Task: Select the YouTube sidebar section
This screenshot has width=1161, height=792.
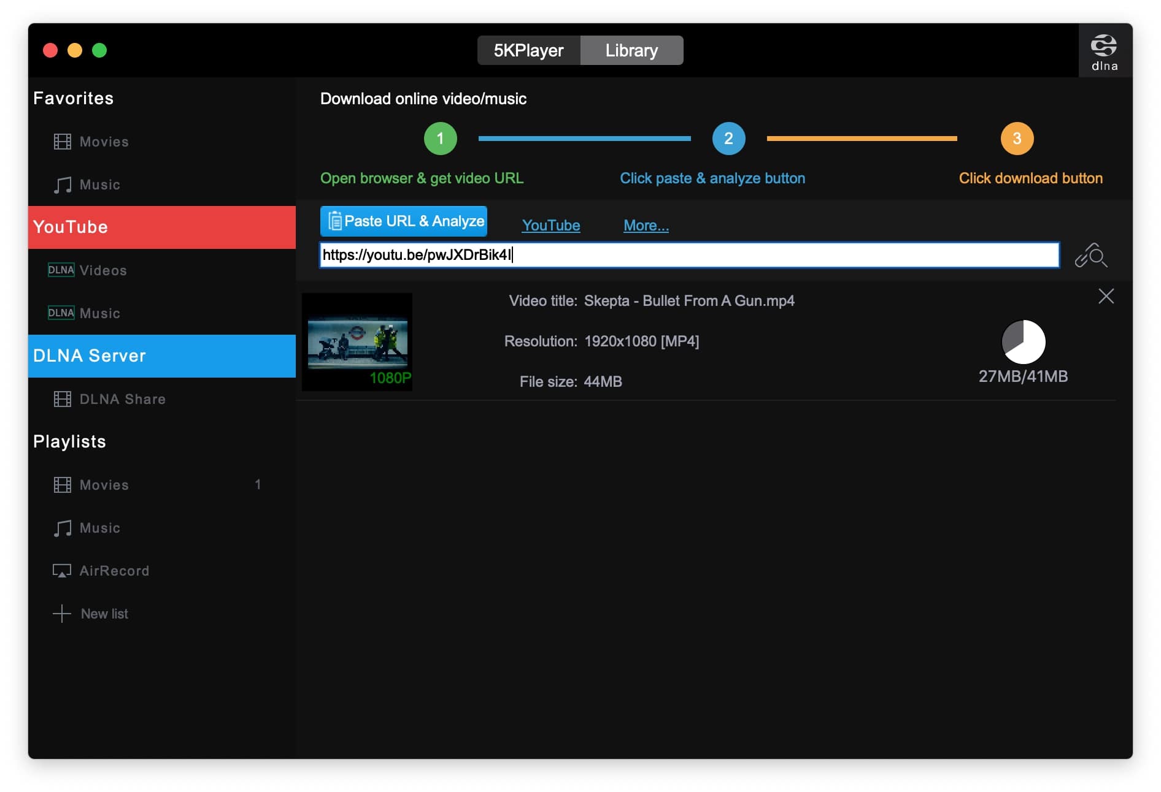Action: point(162,227)
